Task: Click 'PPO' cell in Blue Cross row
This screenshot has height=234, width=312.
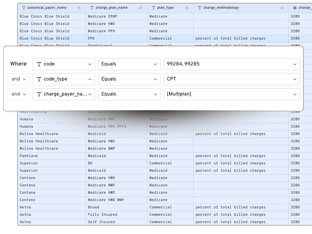Action: 116,38
